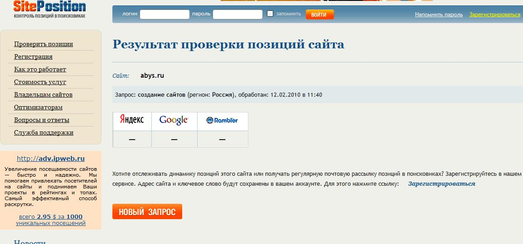Click the orange ВОЙТИ button
Image resolution: width=523 pixels, height=244 pixels.
[320, 14]
